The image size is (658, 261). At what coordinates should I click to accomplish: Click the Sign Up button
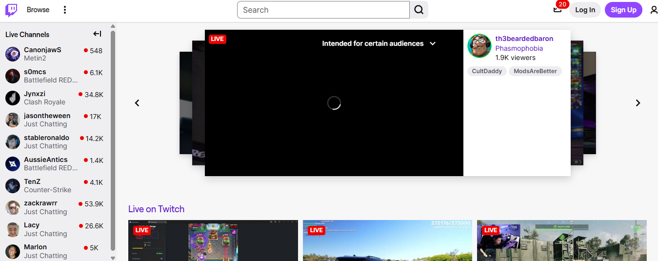point(623,10)
